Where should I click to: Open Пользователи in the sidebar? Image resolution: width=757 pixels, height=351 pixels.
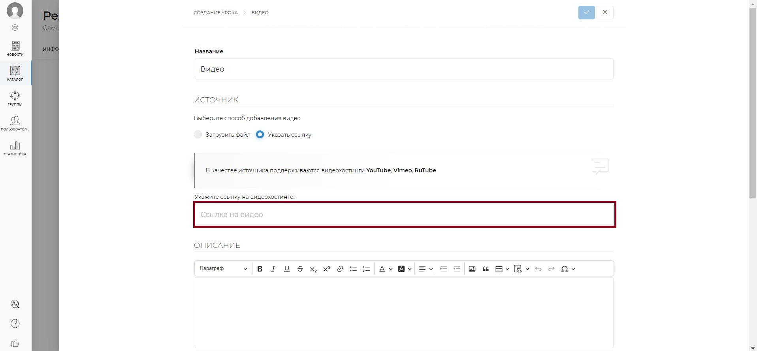(x=15, y=123)
